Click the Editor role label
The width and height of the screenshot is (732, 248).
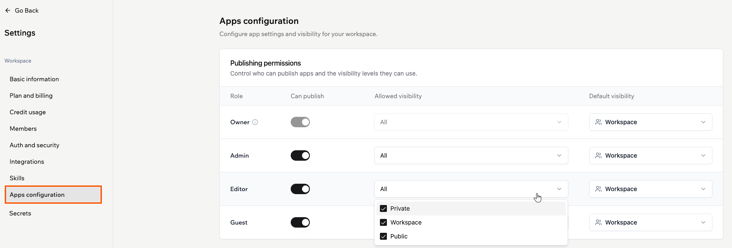tap(239, 189)
